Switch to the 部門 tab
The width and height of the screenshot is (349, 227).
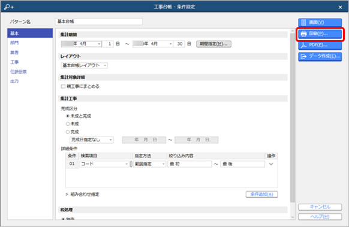[x=14, y=43]
